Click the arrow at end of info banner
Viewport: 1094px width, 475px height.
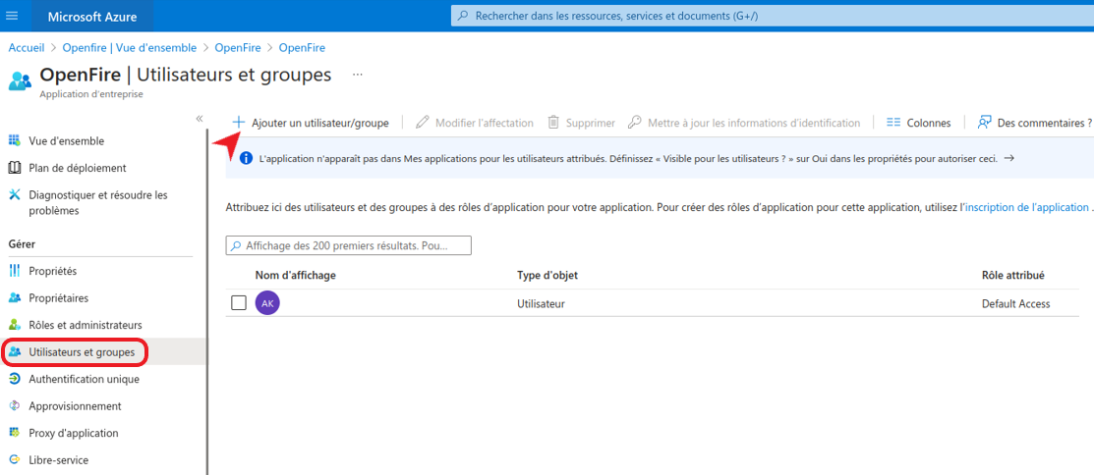coord(1008,158)
